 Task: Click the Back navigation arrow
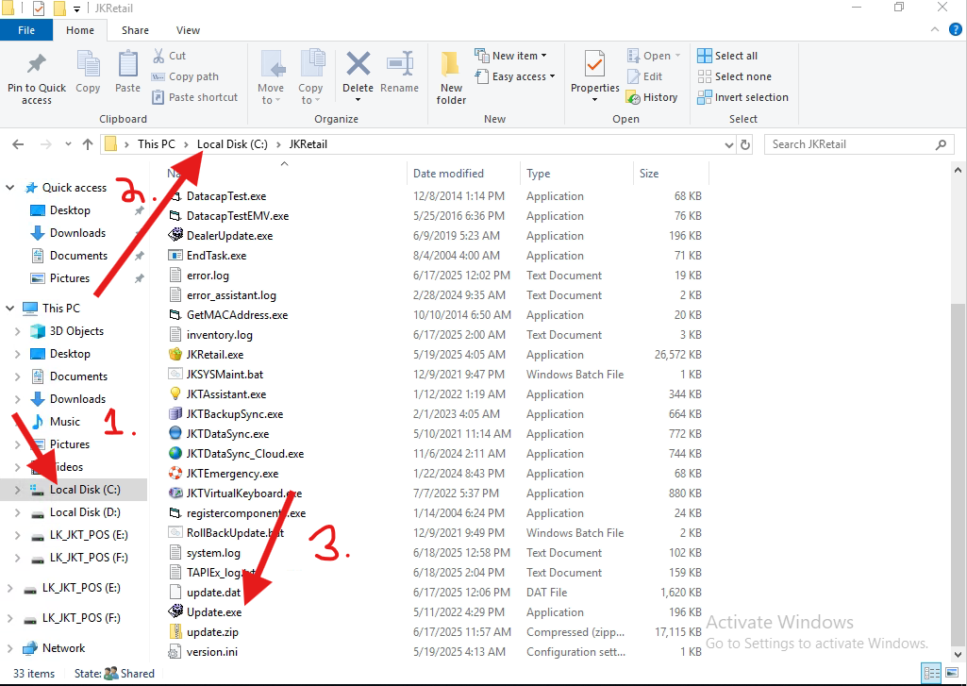pyautogui.click(x=18, y=144)
